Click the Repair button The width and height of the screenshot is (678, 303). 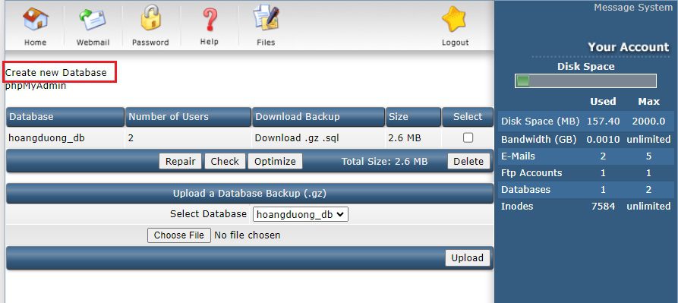tap(180, 161)
